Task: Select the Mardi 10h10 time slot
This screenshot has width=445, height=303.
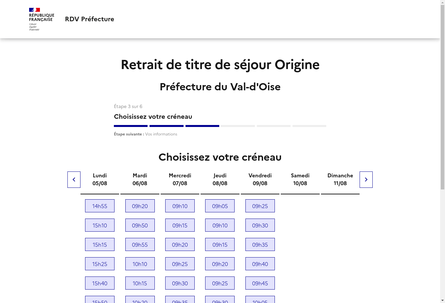Action: pyautogui.click(x=140, y=264)
